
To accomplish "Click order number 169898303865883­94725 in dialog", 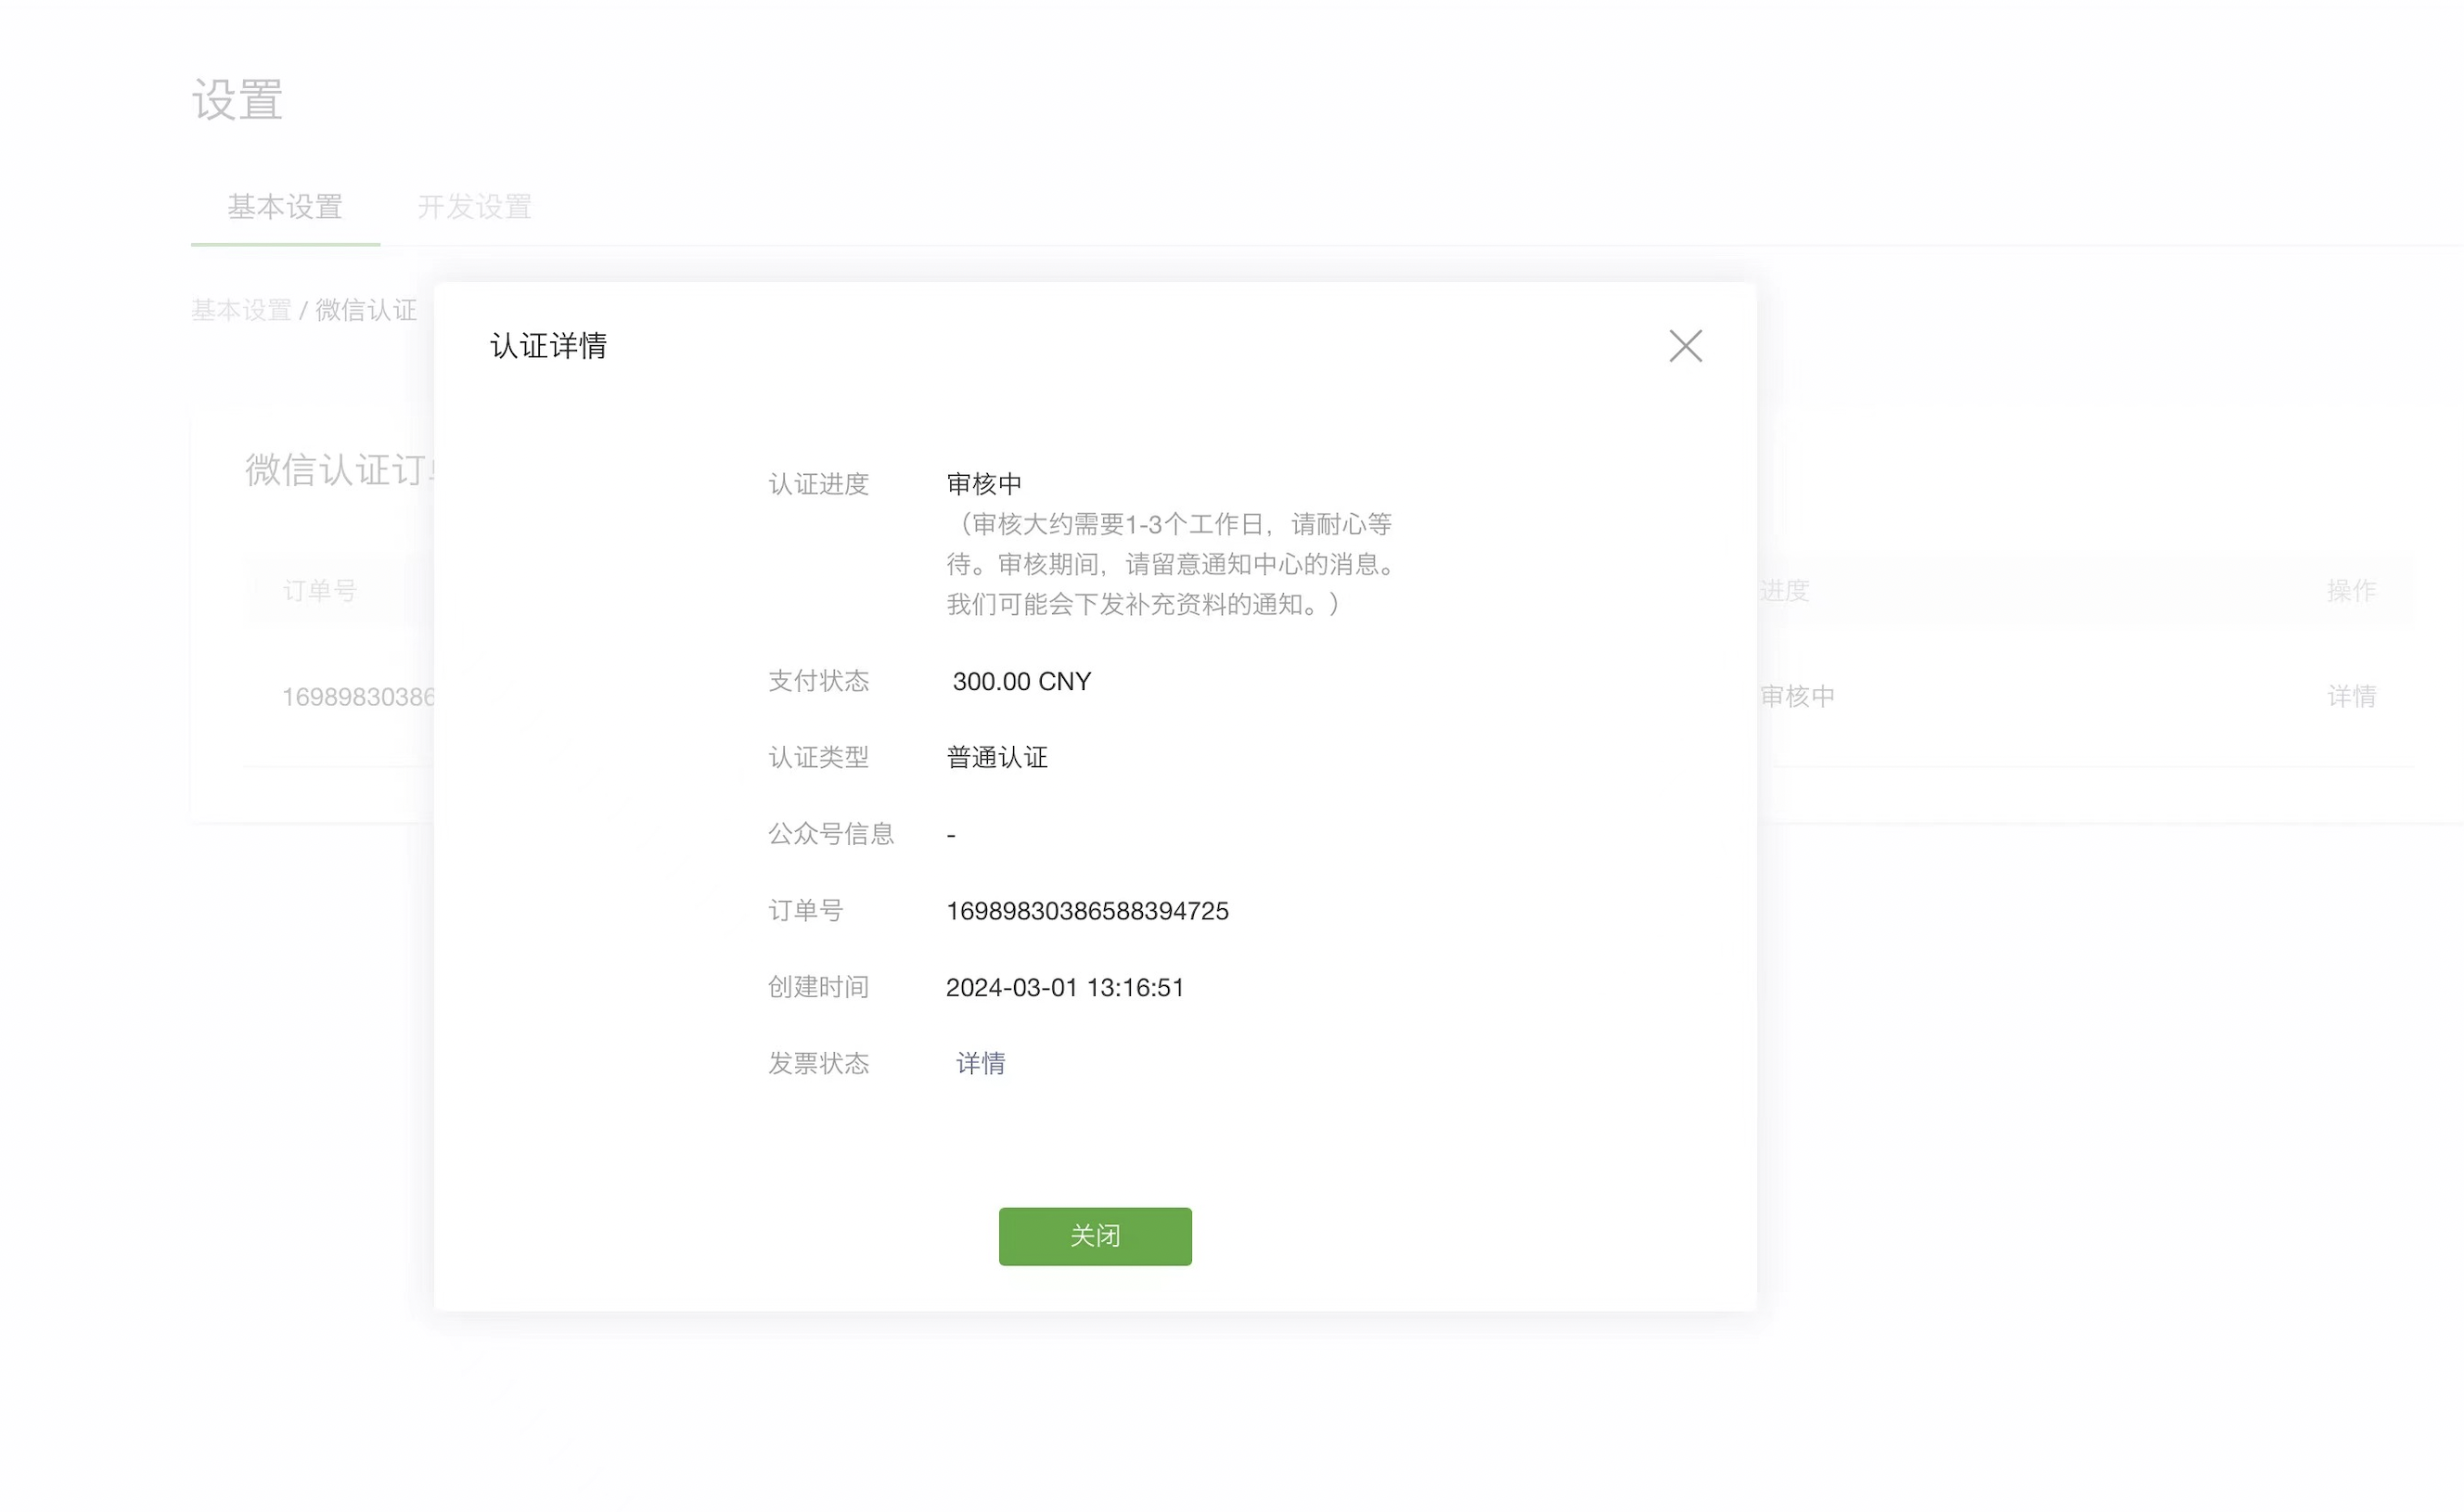I will click(1087, 911).
